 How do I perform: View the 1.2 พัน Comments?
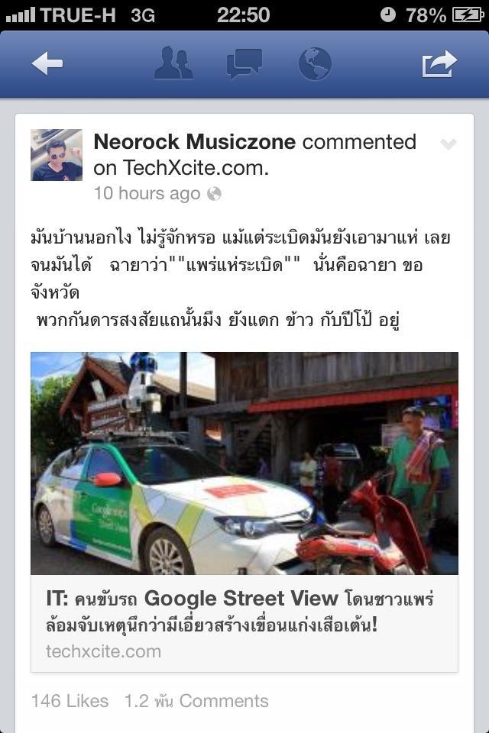(196, 701)
